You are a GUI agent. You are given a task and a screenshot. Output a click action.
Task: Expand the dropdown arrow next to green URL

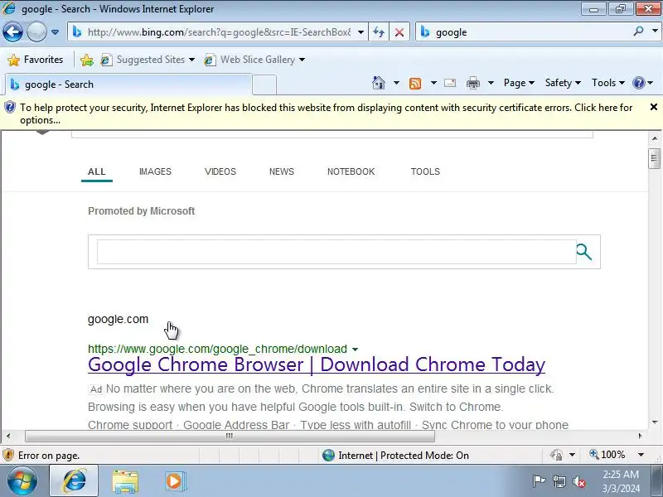coord(356,349)
